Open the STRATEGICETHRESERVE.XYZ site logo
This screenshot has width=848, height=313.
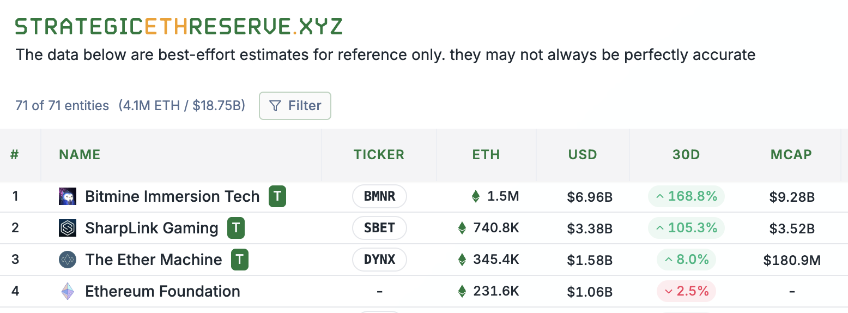pyautogui.click(x=179, y=26)
